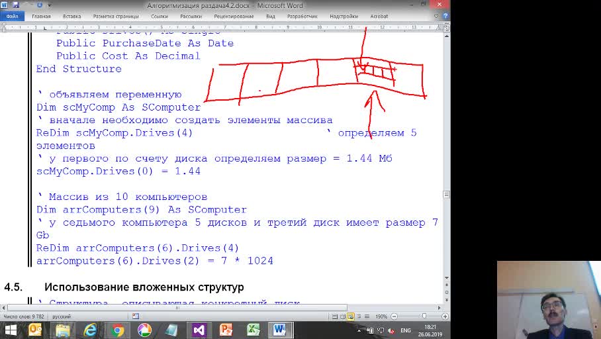The image size is (601, 339).
Task: Click the zoom in plus button
Action: (445, 316)
